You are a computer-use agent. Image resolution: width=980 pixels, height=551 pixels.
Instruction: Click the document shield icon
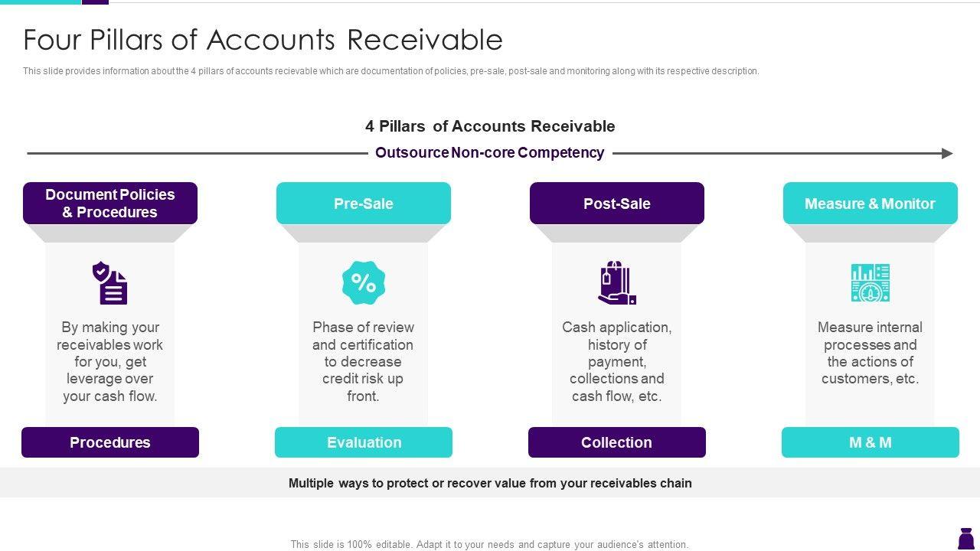(x=110, y=283)
